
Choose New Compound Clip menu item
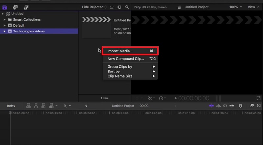point(130,59)
